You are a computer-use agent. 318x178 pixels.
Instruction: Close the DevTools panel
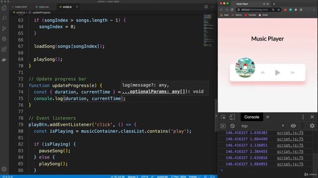(312, 117)
